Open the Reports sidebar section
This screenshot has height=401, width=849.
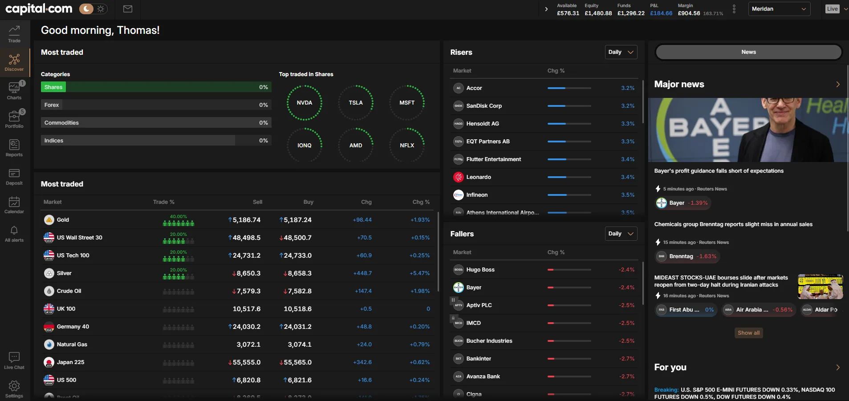14,148
